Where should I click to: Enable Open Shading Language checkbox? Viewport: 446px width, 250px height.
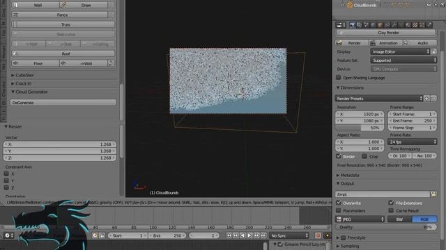pos(339,77)
